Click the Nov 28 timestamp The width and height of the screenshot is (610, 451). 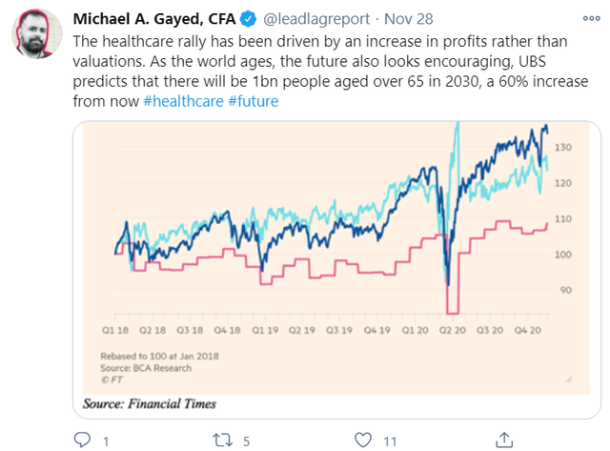click(x=409, y=19)
